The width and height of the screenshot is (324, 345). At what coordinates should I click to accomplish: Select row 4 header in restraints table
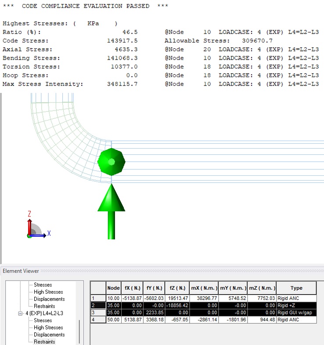98,320
